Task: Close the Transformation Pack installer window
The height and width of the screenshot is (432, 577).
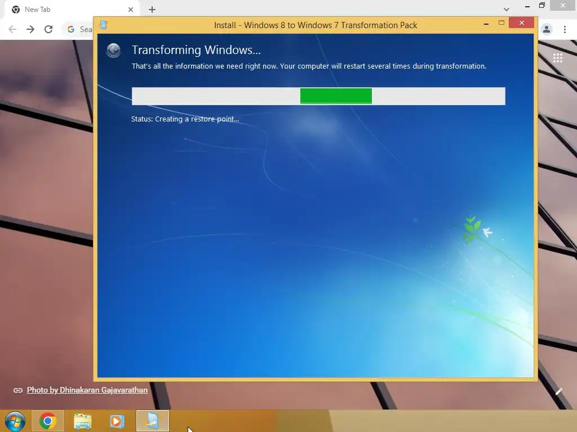Action: click(x=522, y=22)
